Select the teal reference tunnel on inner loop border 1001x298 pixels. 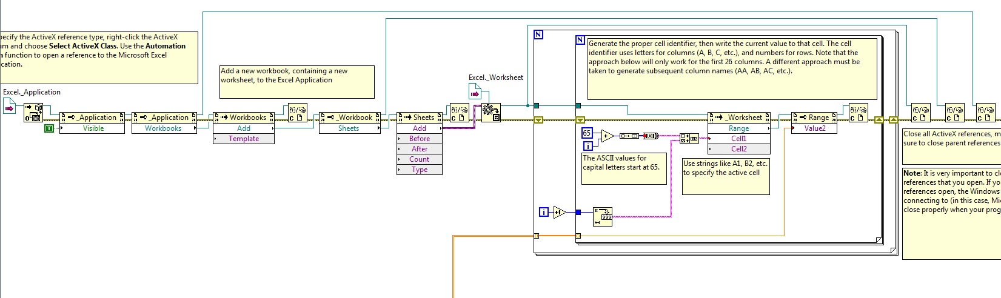578,105
